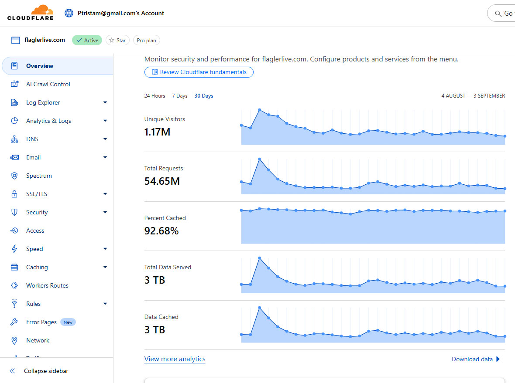Click the Rules funnel icon
Viewport: 515px width, 383px height.
(14, 304)
